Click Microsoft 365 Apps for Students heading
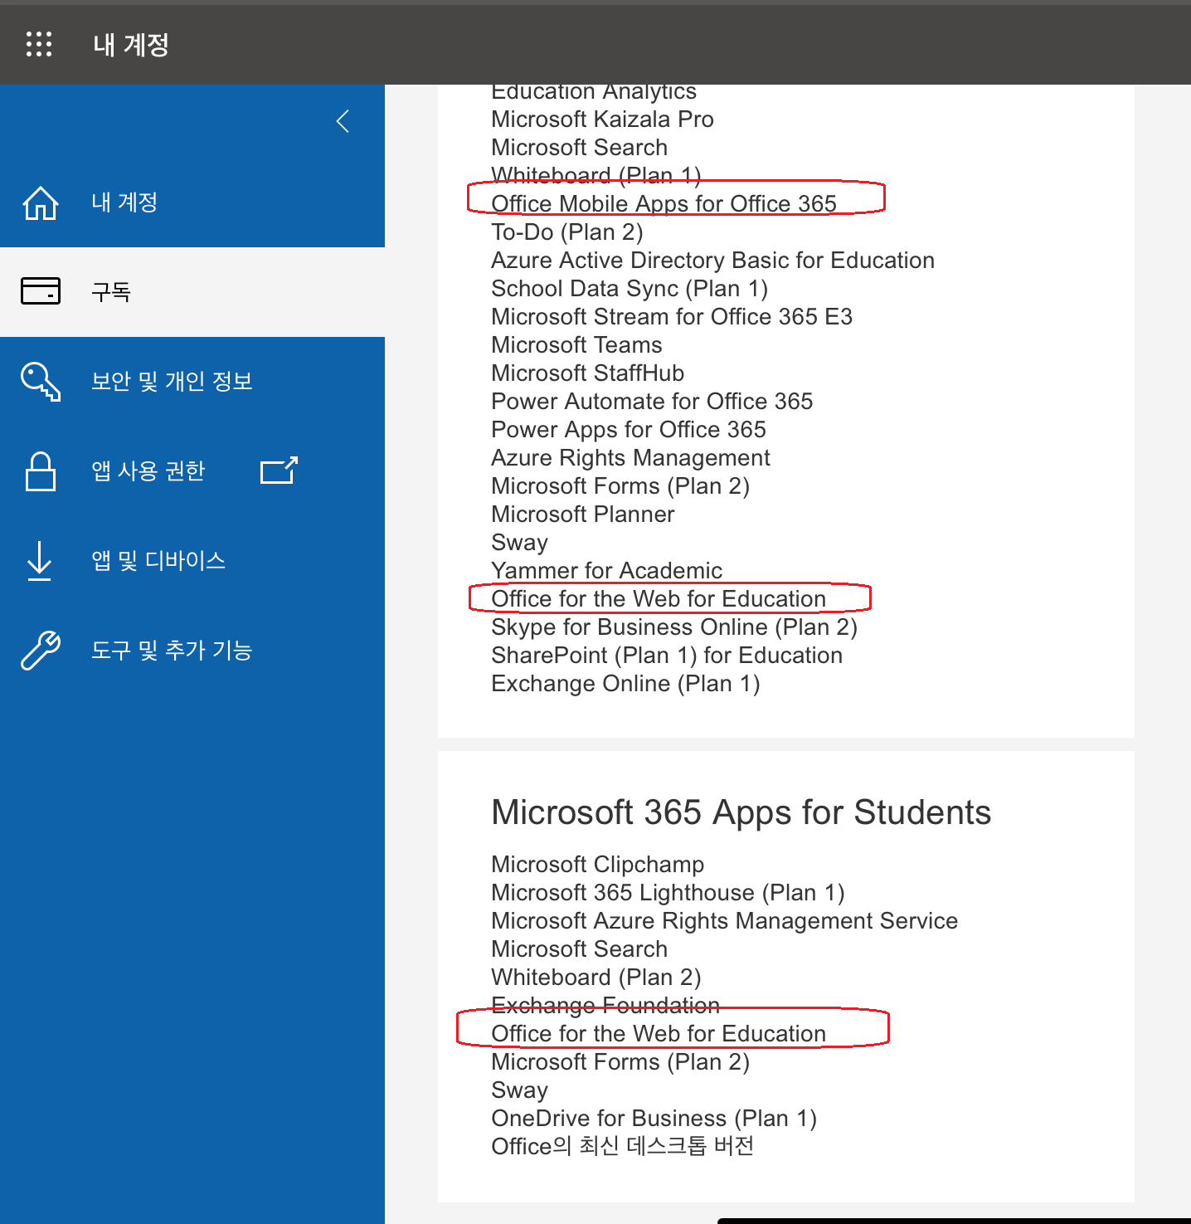 coord(741,812)
